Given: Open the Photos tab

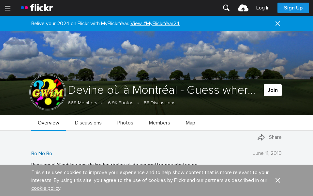Looking at the screenshot, I should click(125, 123).
